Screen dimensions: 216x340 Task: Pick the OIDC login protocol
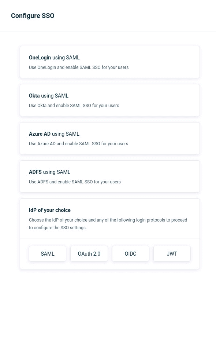130,253
